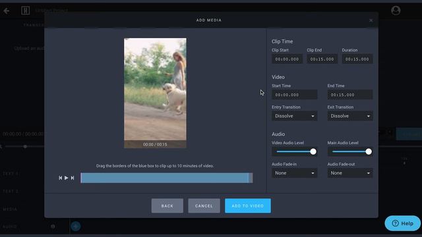Click the gray right handle of clip bar
Screen dimensions: 422x237
click(251, 178)
